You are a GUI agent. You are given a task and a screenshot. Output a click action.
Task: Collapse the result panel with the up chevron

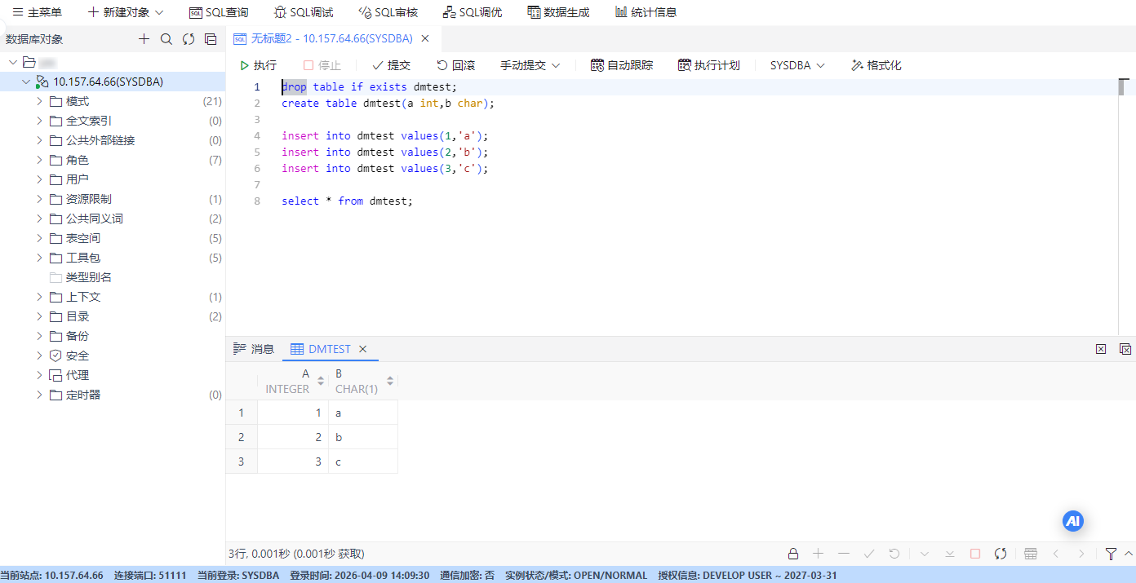pyautogui.click(x=1129, y=554)
